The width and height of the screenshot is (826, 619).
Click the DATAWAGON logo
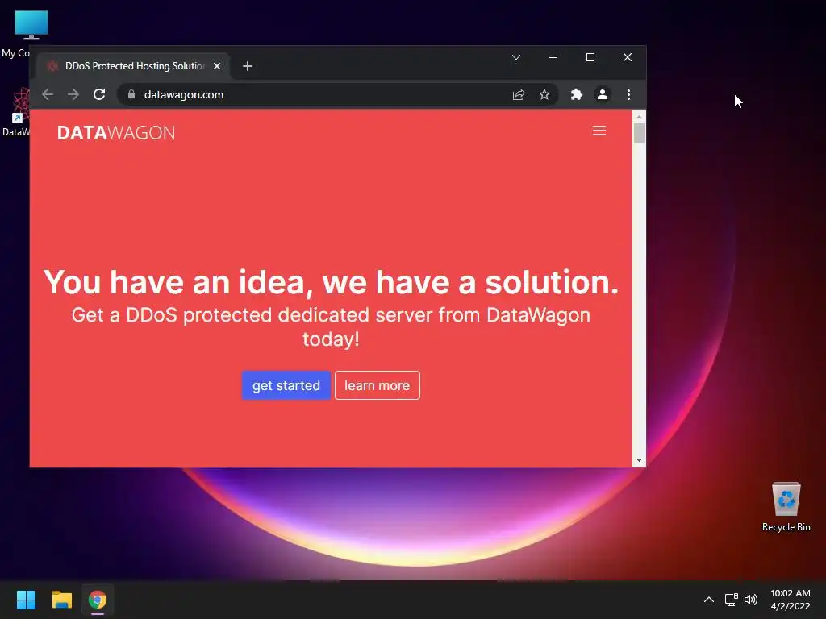pyautogui.click(x=116, y=133)
